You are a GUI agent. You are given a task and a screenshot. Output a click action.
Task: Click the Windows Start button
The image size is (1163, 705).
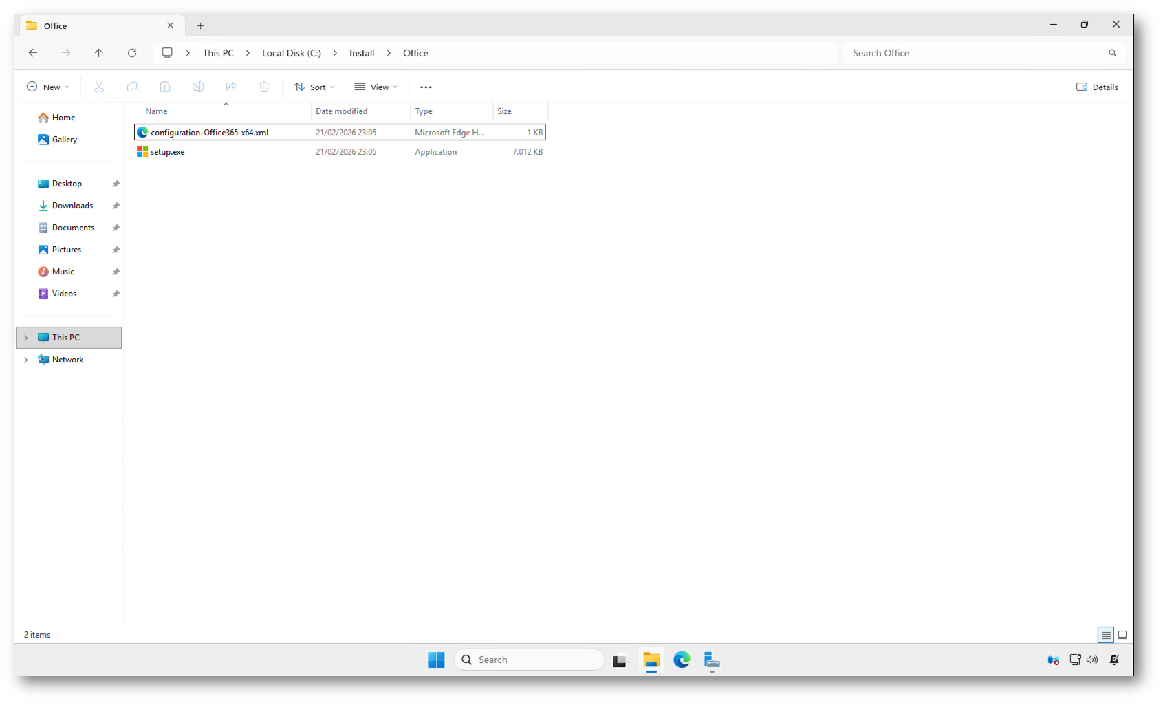[x=437, y=660]
